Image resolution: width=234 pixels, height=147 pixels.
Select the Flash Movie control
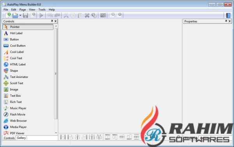coord(28,115)
